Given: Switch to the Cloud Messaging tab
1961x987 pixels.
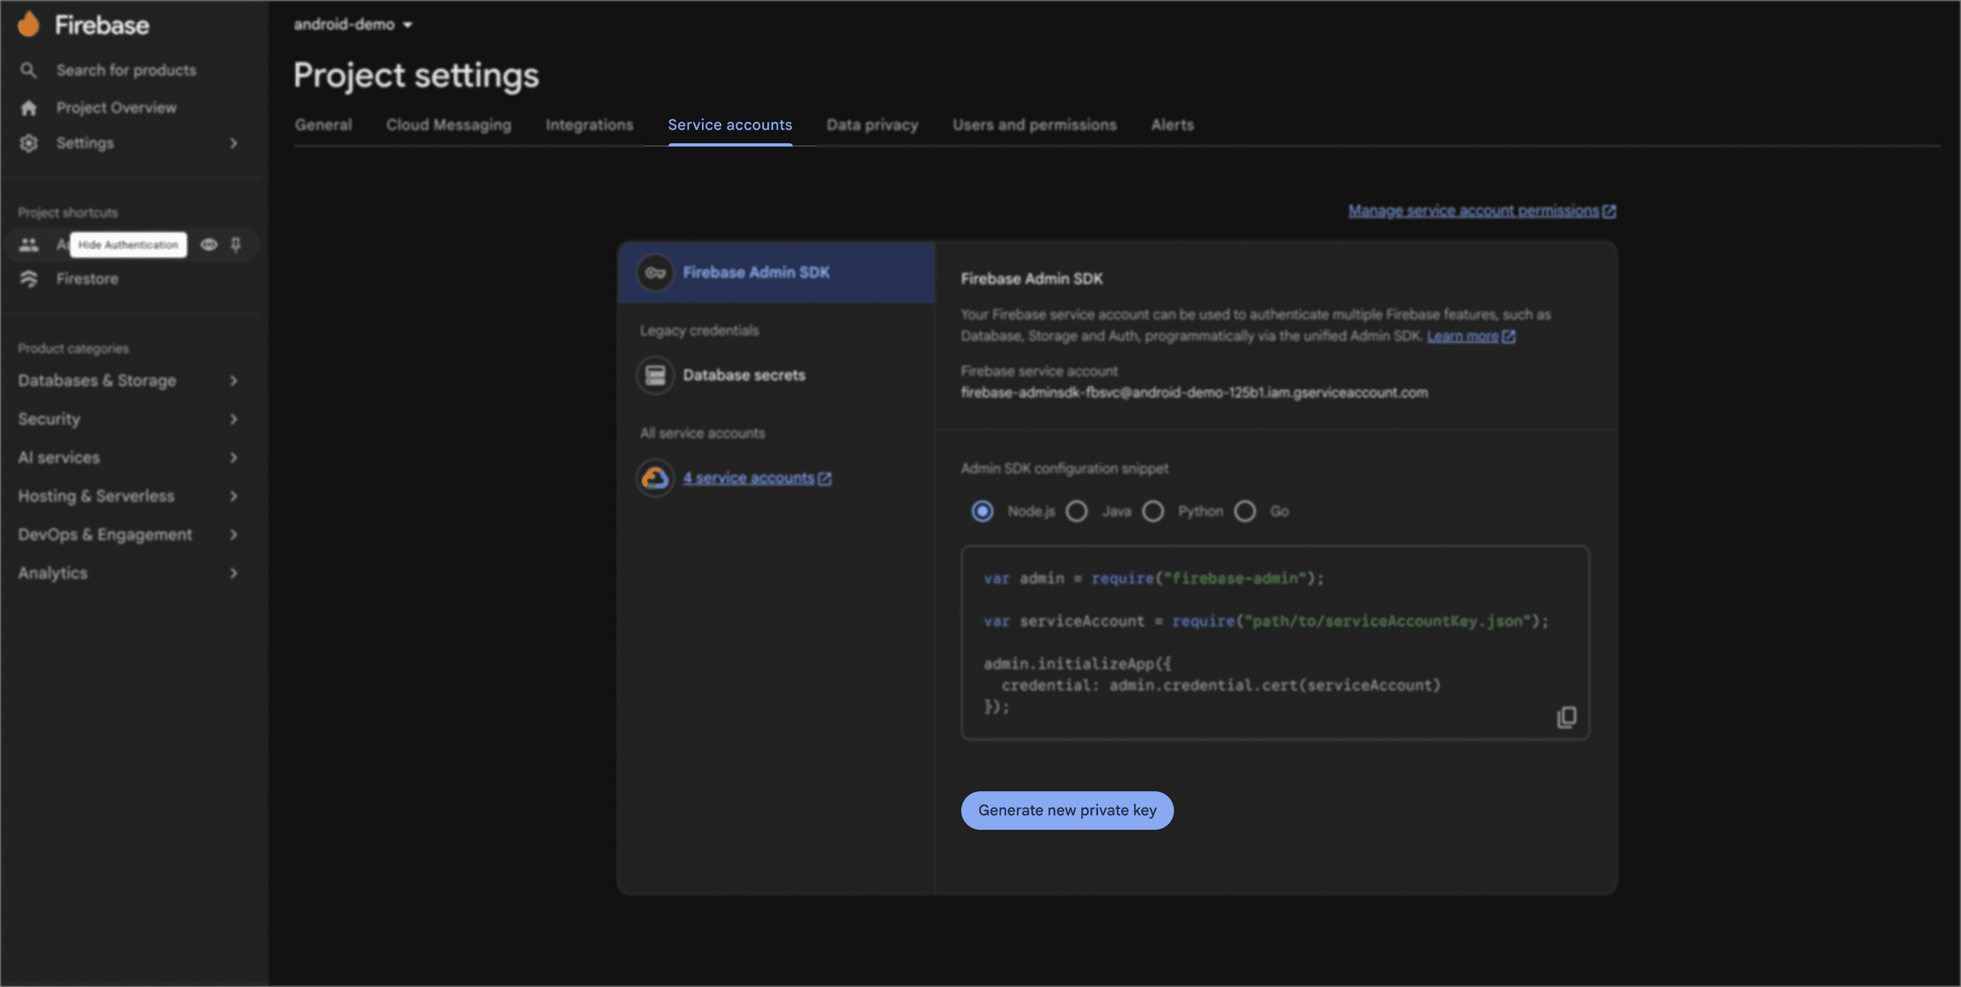Looking at the screenshot, I should coord(449,125).
